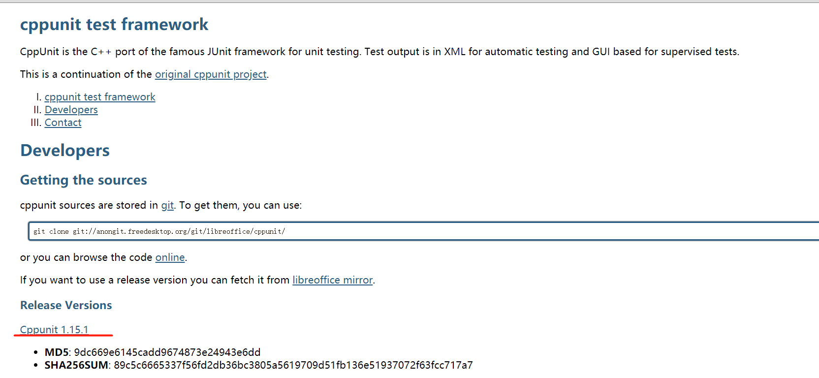The height and width of the screenshot is (378, 819).
Task: Click the "If you want to use a release version" text
Action: 155,280
